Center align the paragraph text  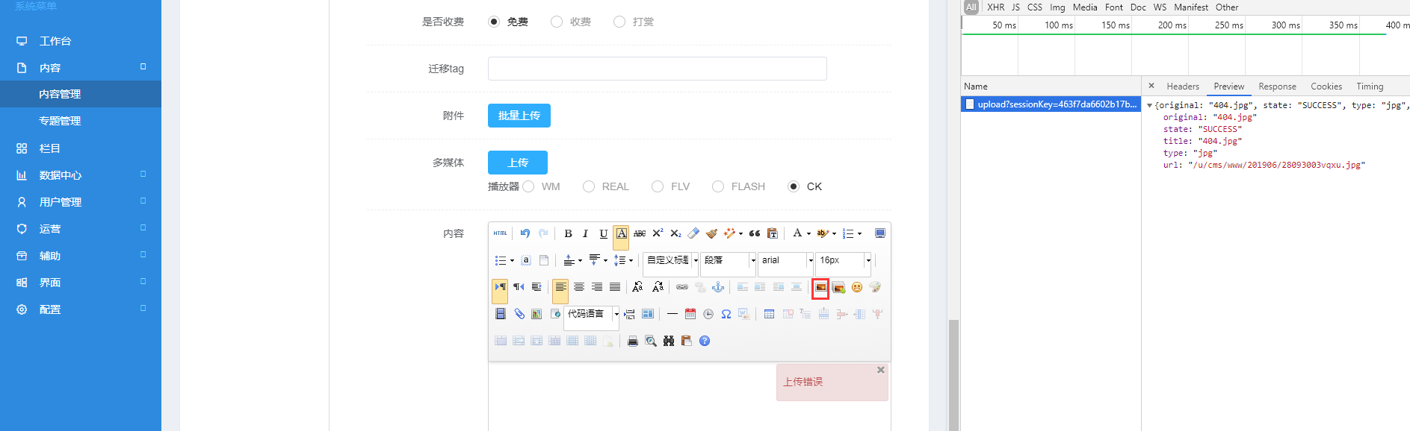coord(579,287)
